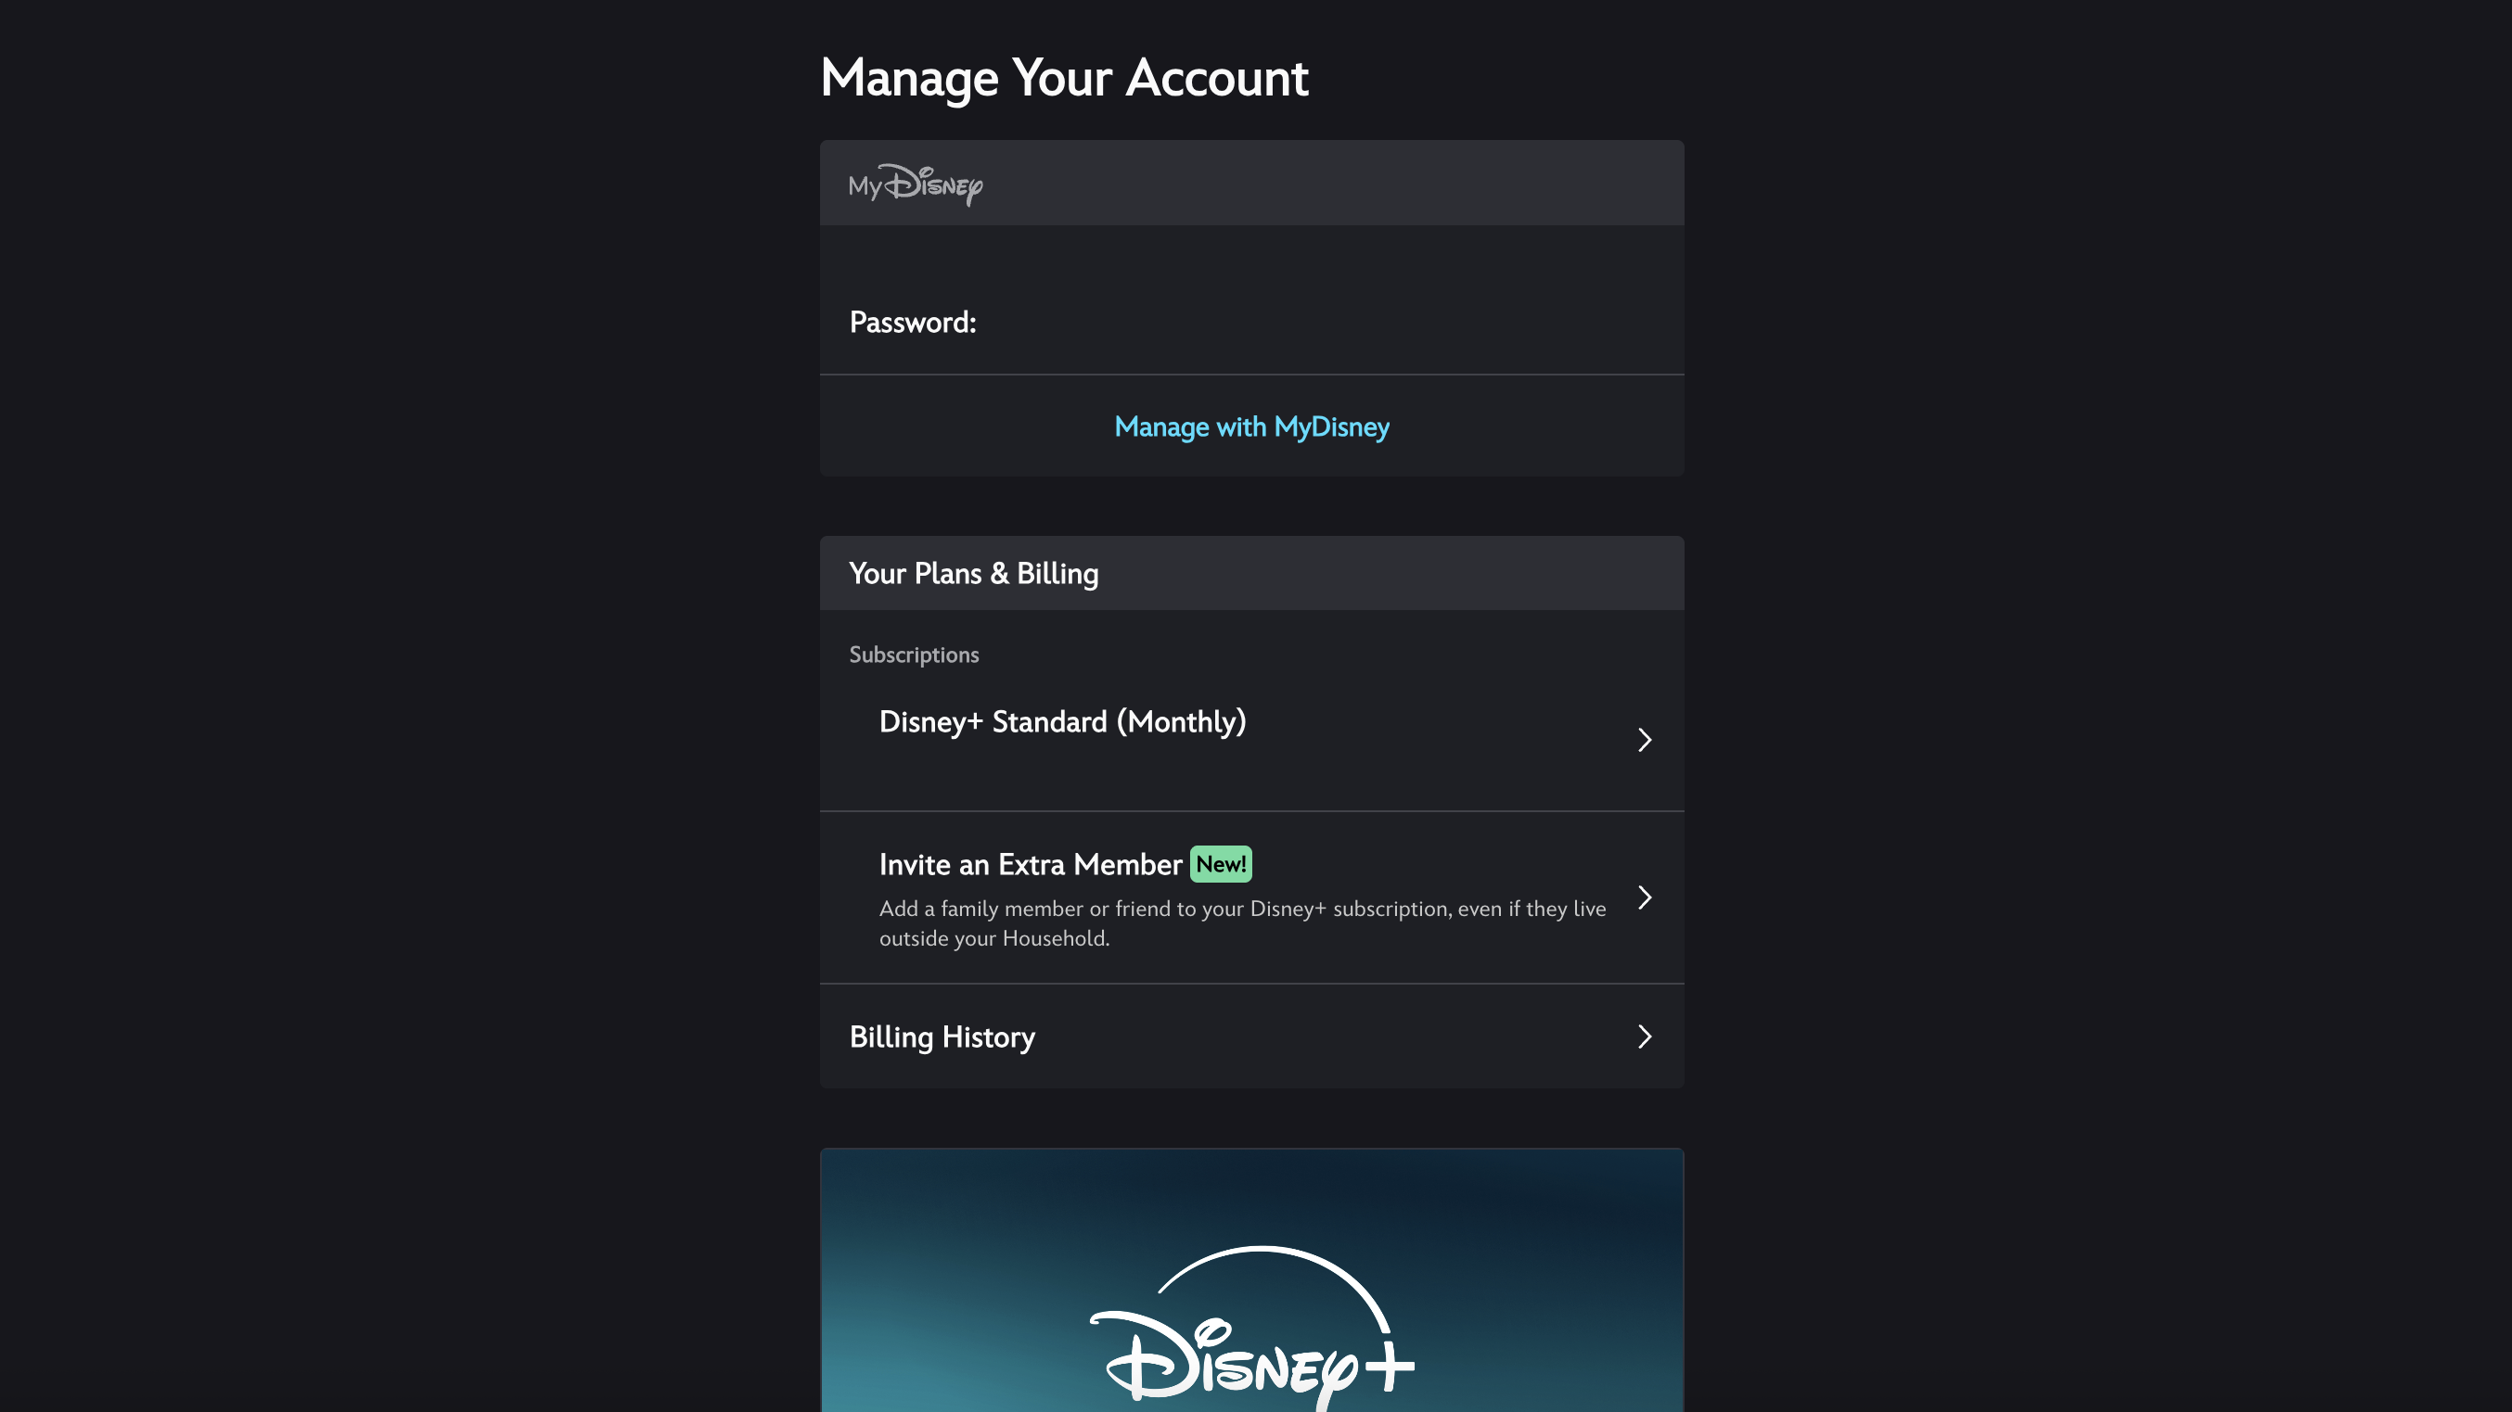Select the Subscriptions section label
The image size is (2512, 1412).
pos(914,654)
